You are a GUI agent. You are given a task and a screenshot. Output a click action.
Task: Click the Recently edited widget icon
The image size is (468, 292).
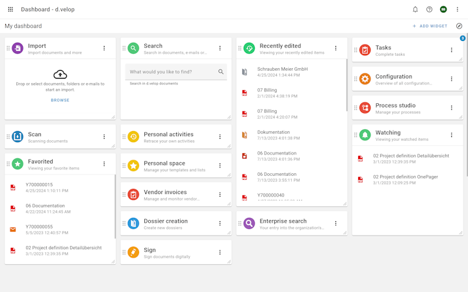click(249, 48)
